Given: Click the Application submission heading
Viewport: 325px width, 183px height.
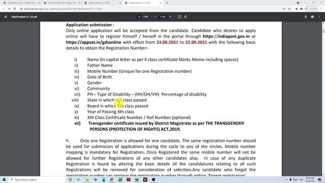Looking at the screenshot, I should click(x=90, y=25).
